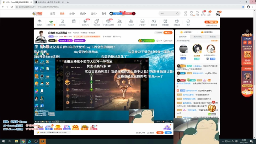
Task: Select the 直播 navigation tab
Action: coord(62,14)
